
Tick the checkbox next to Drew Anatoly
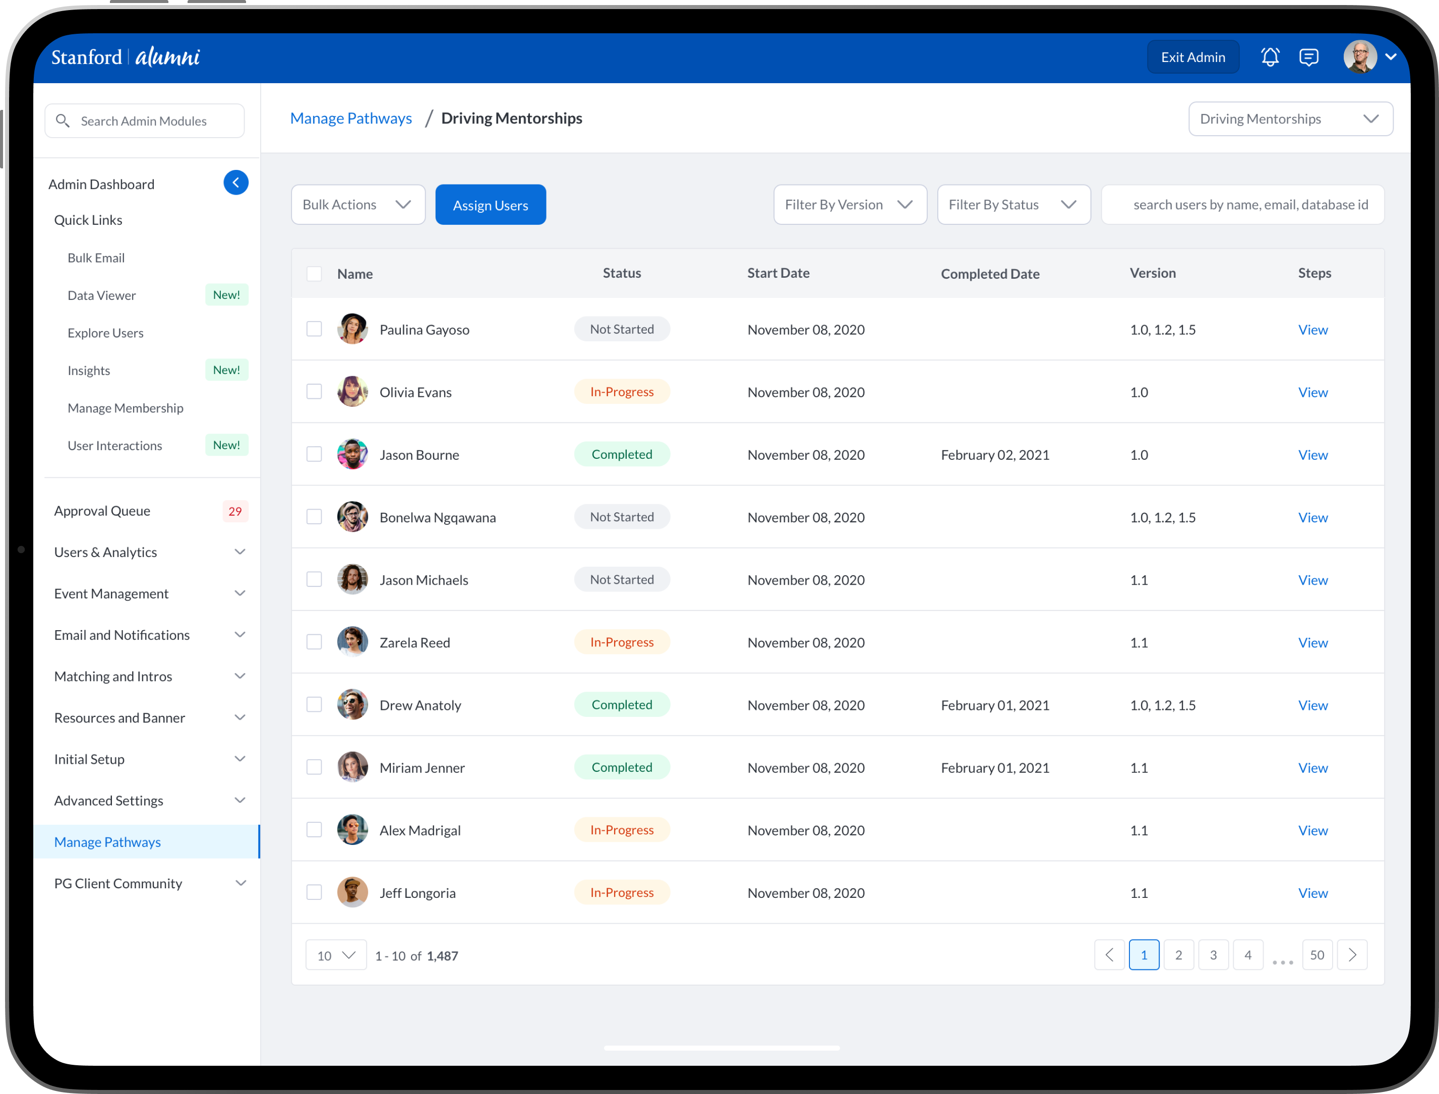point(315,705)
